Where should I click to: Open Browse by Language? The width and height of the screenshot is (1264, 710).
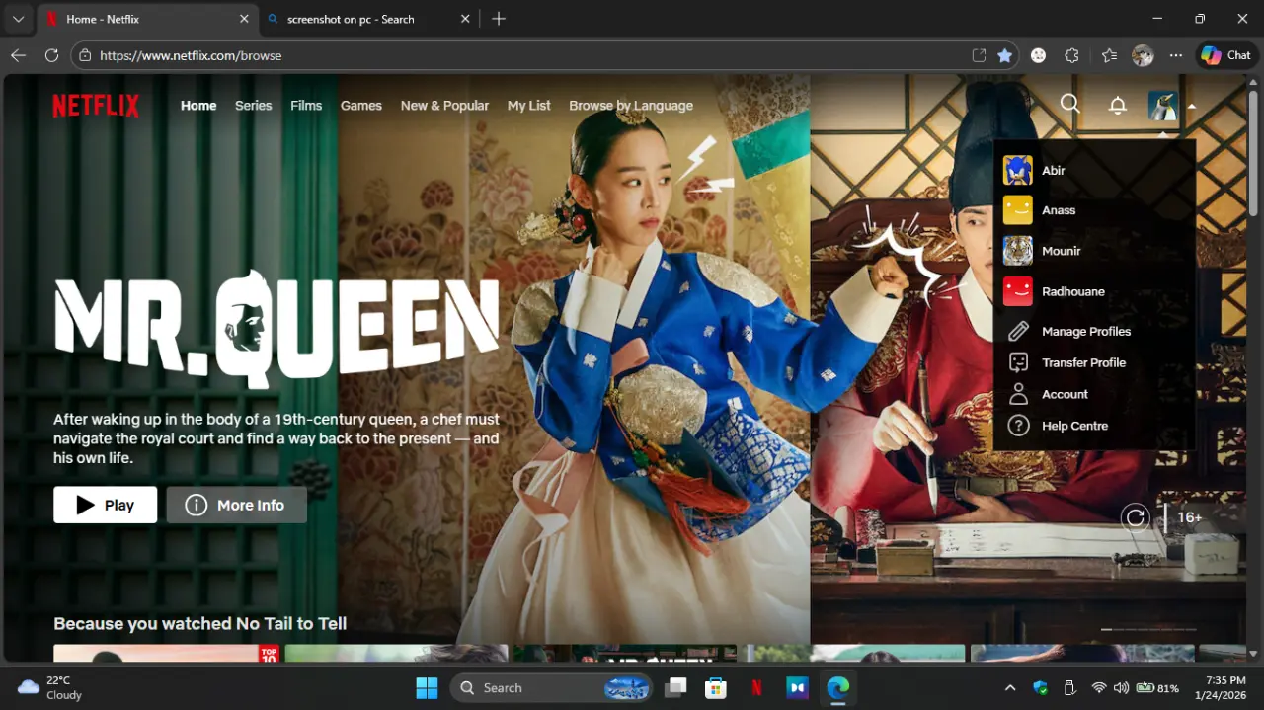[631, 106]
